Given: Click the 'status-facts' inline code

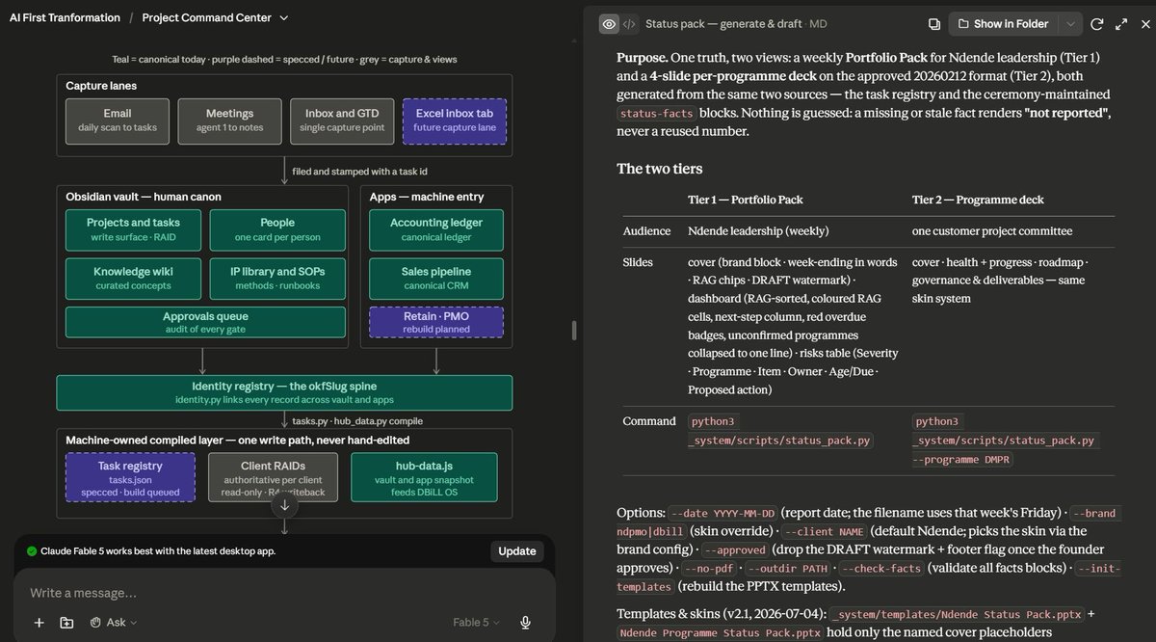Looking at the screenshot, I should tap(655, 113).
